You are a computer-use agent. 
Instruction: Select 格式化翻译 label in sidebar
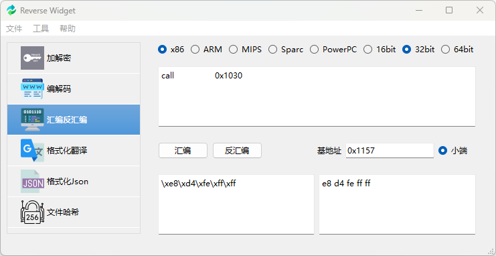tap(67, 151)
